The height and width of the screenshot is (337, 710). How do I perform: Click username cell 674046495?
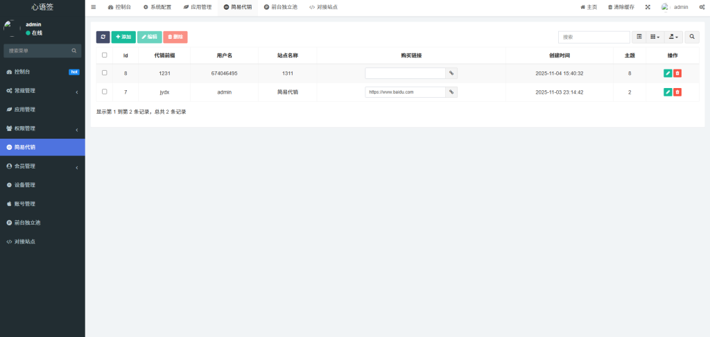(x=224, y=74)
